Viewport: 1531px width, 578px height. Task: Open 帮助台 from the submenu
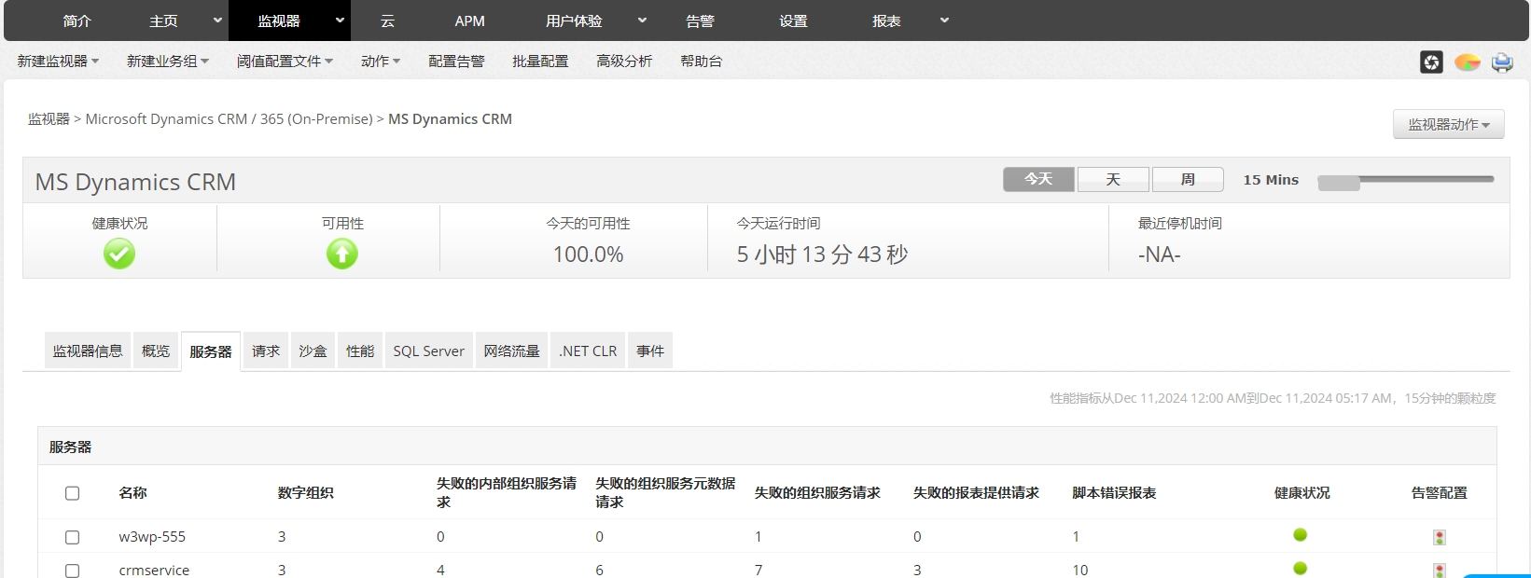click(x=701, y=62)
